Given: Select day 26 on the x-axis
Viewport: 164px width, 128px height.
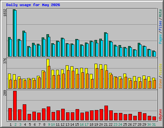Looking at the screenshot, I should point(130,124).
